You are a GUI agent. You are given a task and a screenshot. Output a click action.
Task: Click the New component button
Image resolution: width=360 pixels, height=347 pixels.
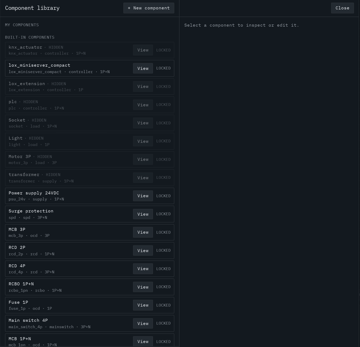[148, 8]
